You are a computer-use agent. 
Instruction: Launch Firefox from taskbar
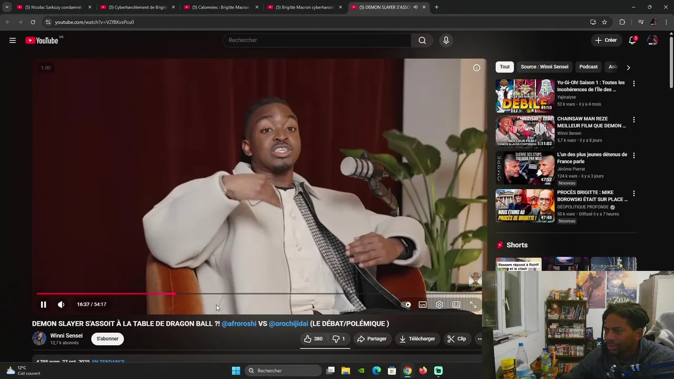pos(423,371)
